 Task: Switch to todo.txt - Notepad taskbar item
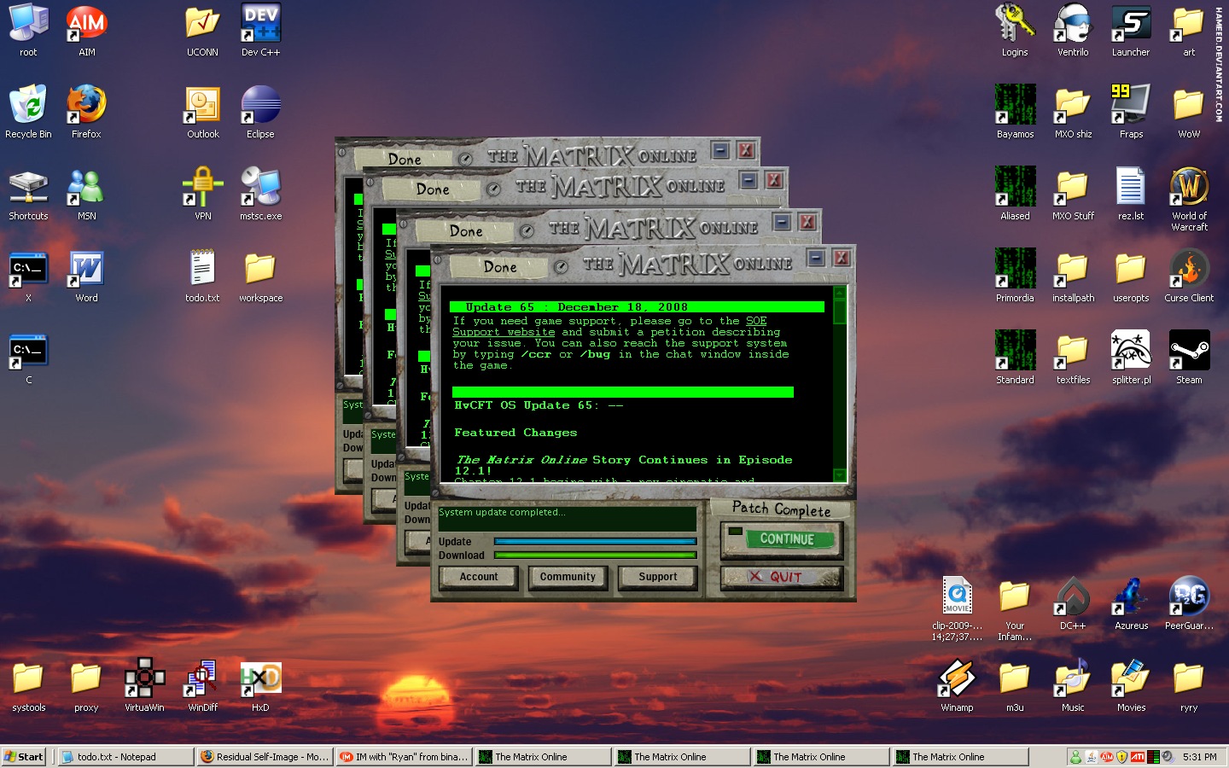(126, 757)
